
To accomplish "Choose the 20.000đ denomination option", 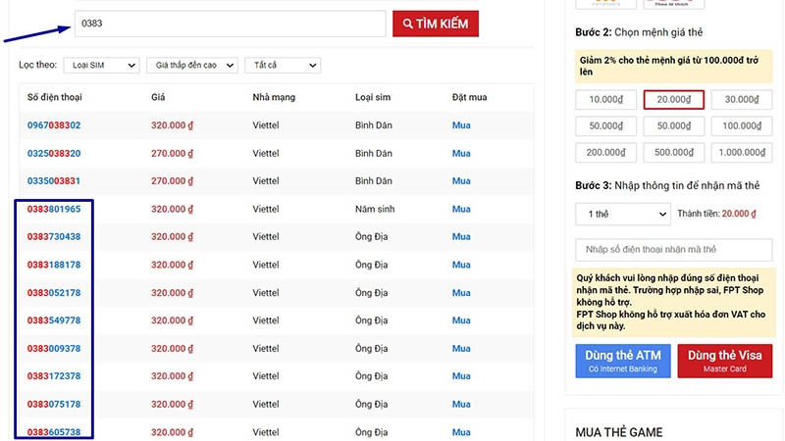I will (674, 100).
